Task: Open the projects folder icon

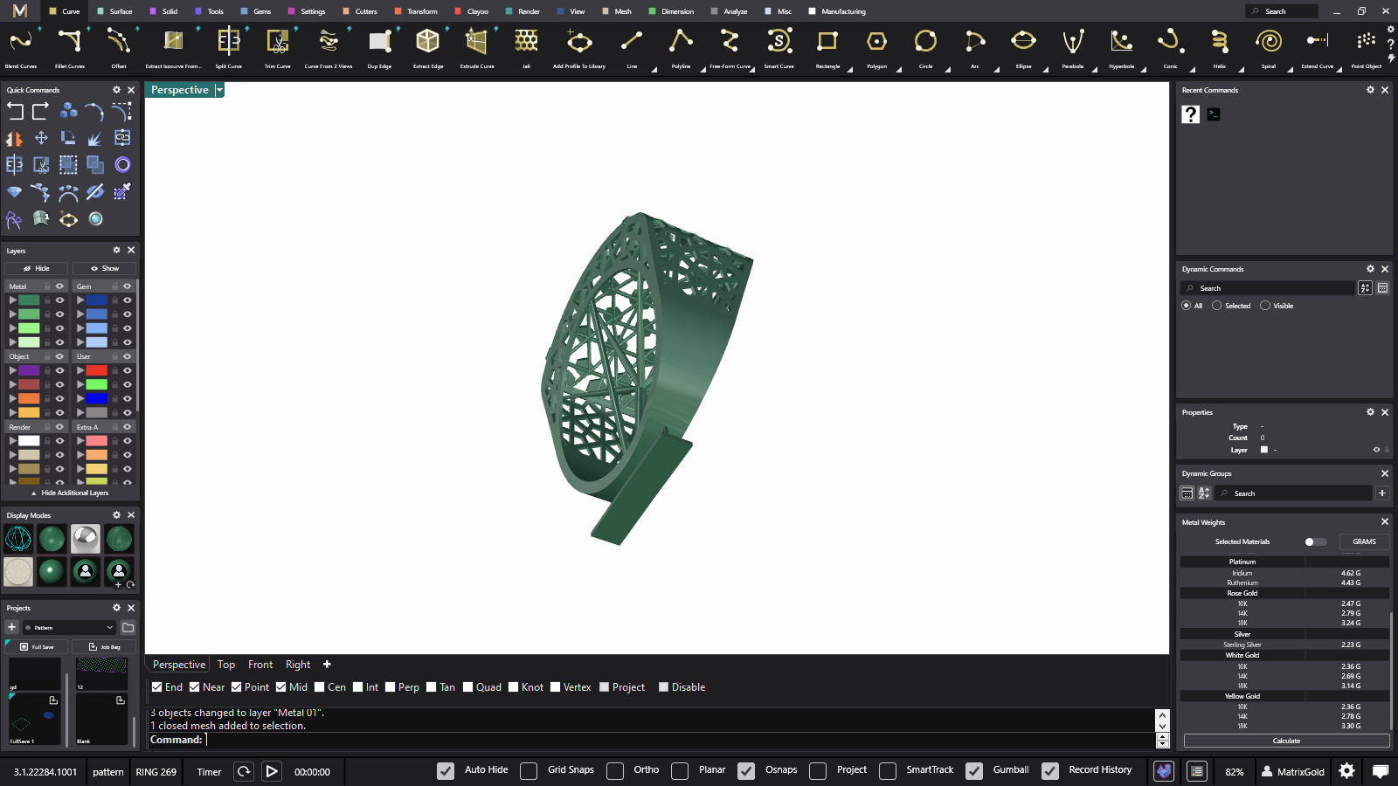Action: pyautogui.click(x=128, y=627)
